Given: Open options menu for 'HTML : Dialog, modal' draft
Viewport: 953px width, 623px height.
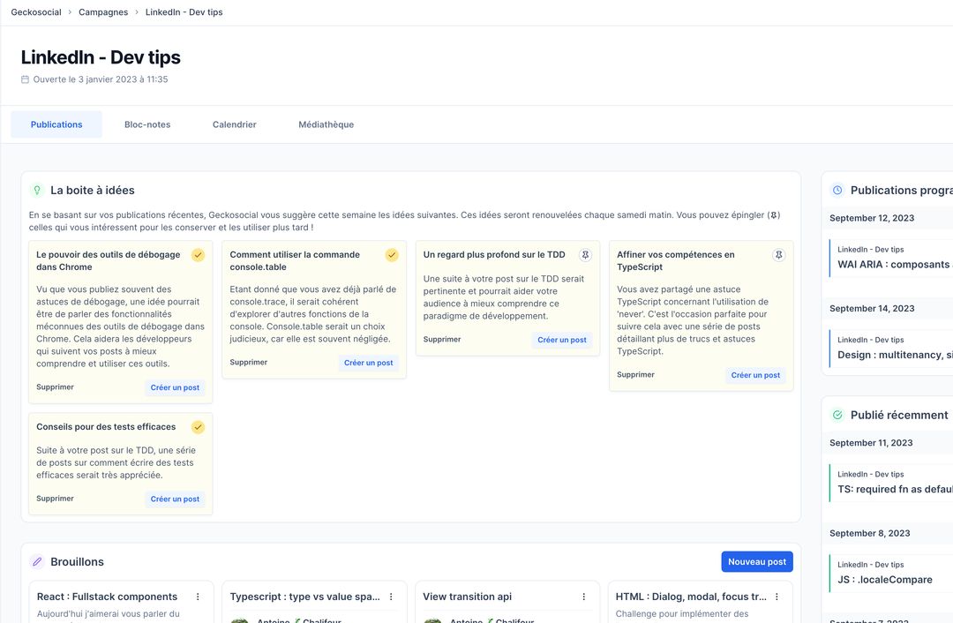Looking at the screenshot, I should click(777, 597).
